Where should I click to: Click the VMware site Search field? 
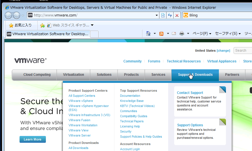coord(243,51)
